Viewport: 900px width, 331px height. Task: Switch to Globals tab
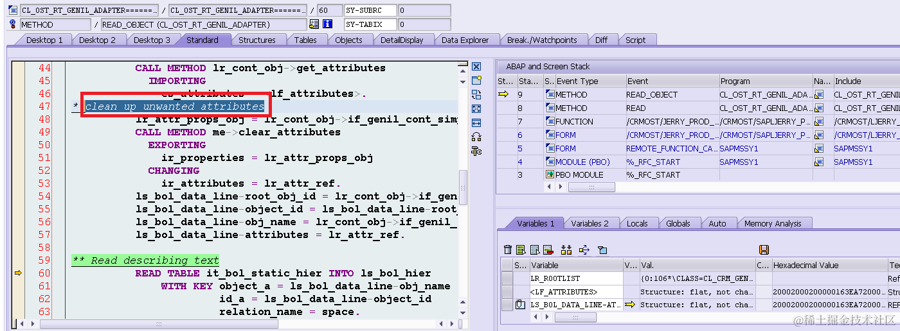(x=678, y=223)
